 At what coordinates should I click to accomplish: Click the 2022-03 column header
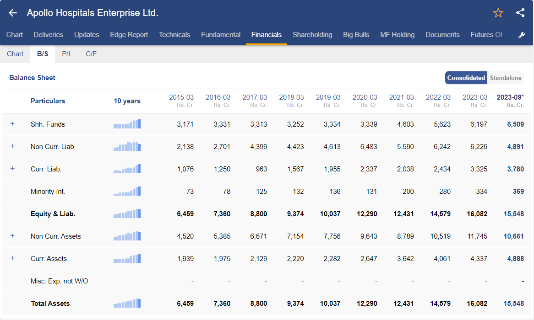click(x=438, y=97)
